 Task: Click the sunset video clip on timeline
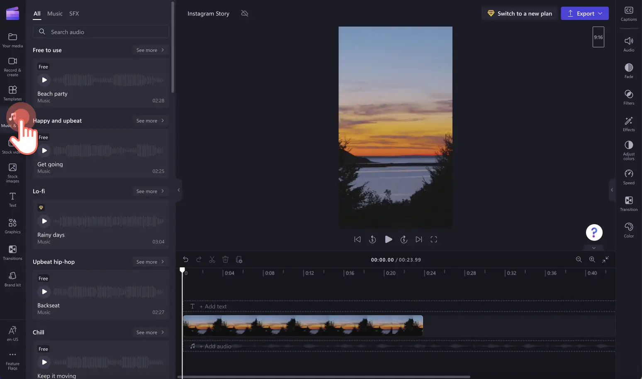point(303,325)
